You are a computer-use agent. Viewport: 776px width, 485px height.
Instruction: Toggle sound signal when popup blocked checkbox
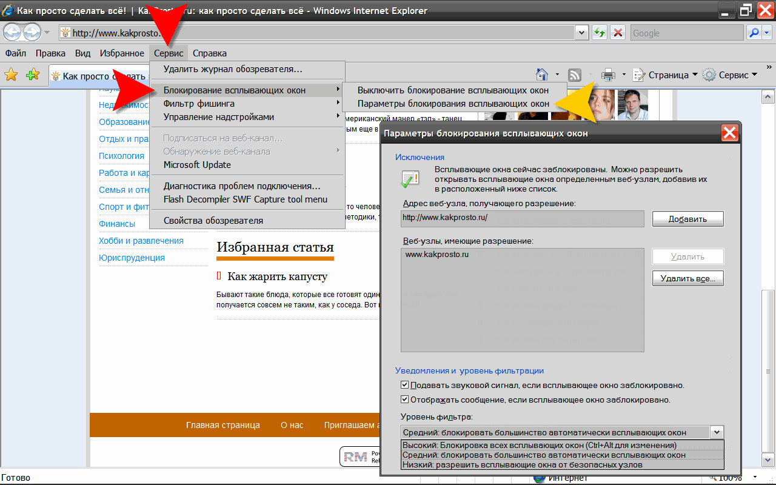[x=405, y=385]
